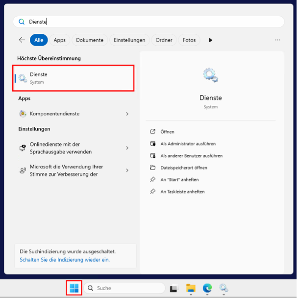Image resolution: width=297 pixels, height=298 pixels.
Task: Choose An Taskleiste anheften
Action: pos(182,192)
